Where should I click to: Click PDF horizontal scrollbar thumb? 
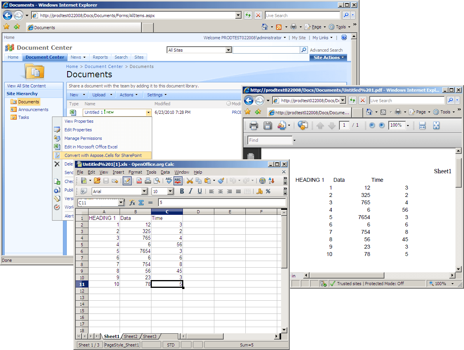point(346,275)
